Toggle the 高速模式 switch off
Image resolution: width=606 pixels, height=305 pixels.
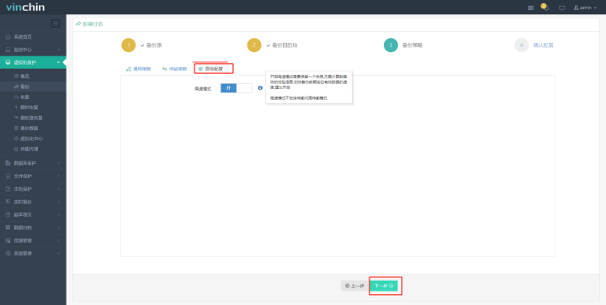pos(237,88)
